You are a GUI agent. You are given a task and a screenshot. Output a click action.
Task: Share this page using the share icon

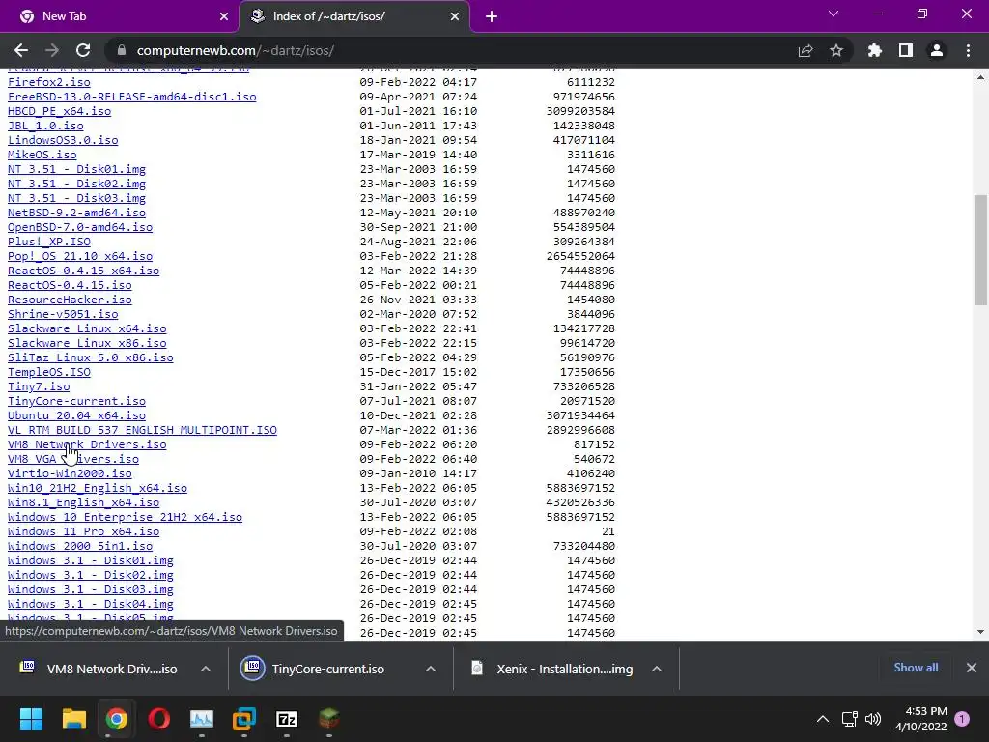805,50
